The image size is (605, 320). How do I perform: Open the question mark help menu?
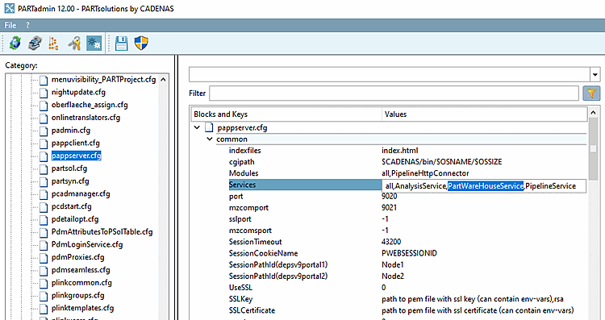27,26
